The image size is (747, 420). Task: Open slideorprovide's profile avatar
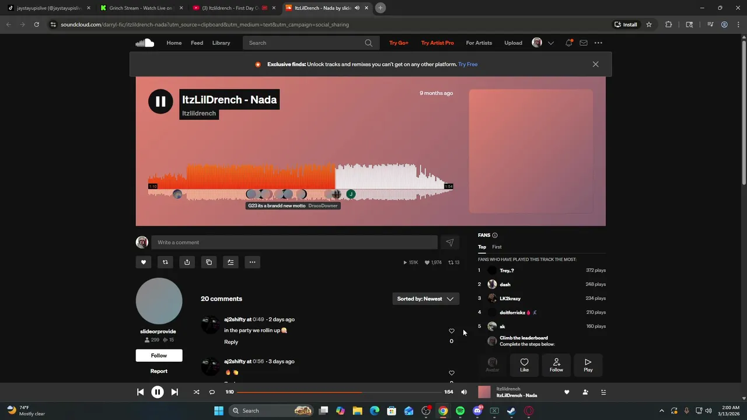click(159, 301)
